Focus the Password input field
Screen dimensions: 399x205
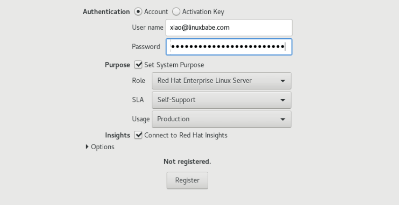(x=229, y=47)
